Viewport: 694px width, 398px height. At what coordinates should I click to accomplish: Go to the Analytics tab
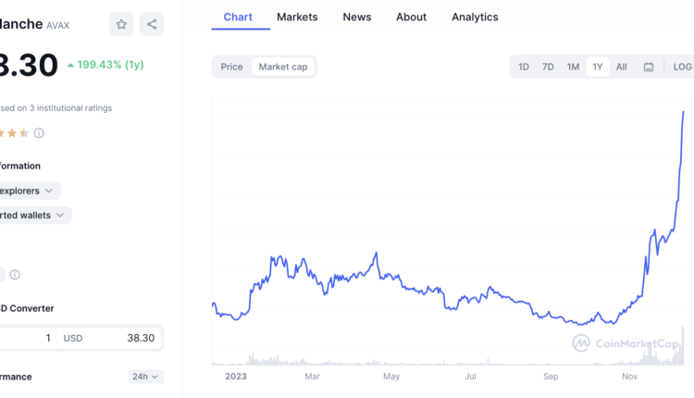pos(475,17)
